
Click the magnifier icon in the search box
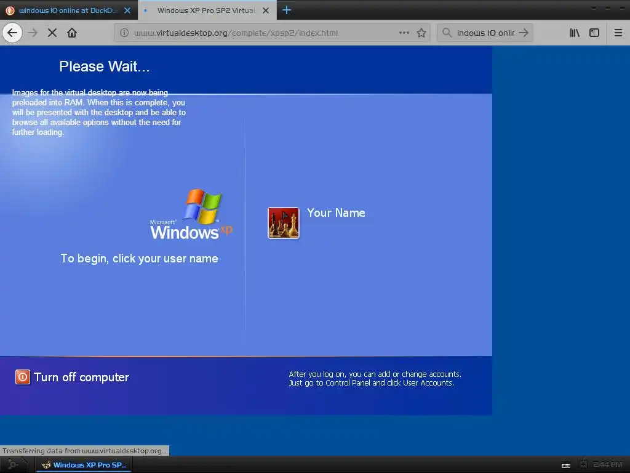(x=447, y=33)
